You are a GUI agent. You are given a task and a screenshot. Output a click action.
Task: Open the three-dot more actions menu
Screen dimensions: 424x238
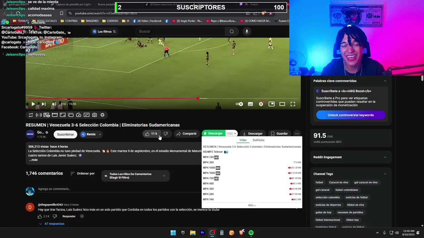pos(297,134)
